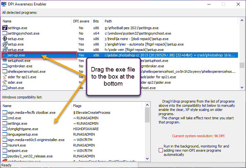Click the settingsynchost.exe icon
The width and height of the screenshot is (246, 168).
5,33
